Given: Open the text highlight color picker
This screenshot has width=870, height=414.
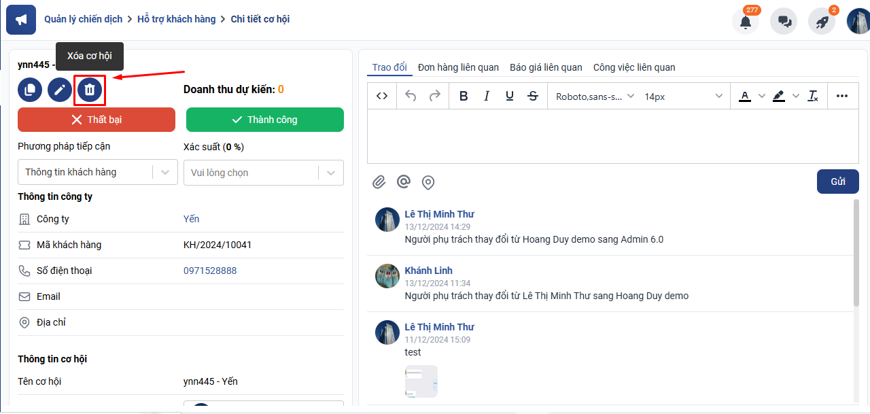Looking at the screenshot, I should tap(779, 96).
